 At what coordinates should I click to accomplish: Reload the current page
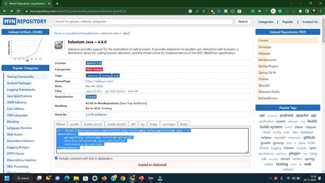click(18, 11)
